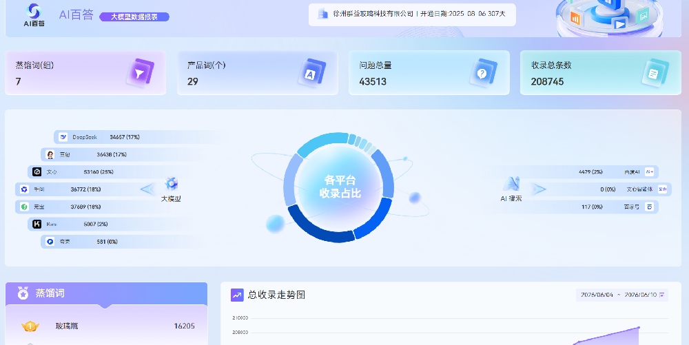Select the 豆包 36438 (17%) value
The image size is (689, 345).
pyautogui.click(x=112, y=154)
